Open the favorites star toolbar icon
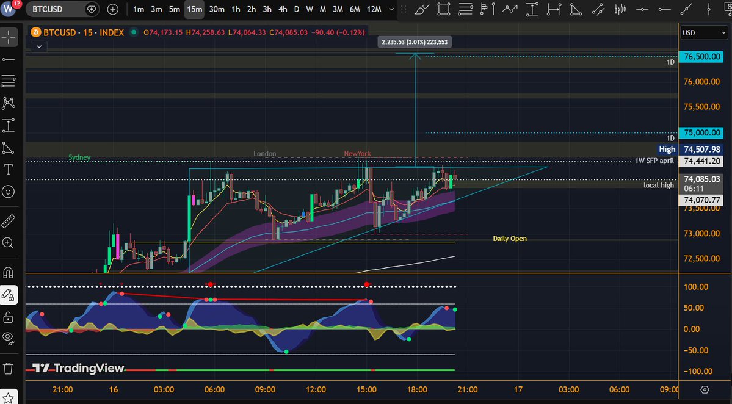This screenshot has width=732, height=404. (x=9, y=398)
